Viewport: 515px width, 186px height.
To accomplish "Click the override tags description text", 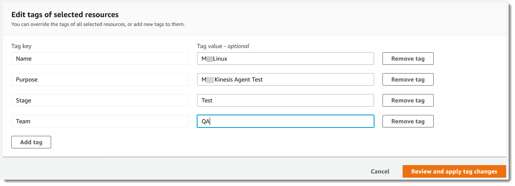I will [98, 24].
